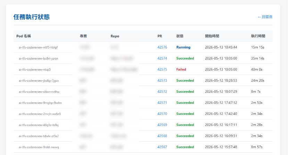Open PR link 42568
288x155 pixels.
[162, 136]
